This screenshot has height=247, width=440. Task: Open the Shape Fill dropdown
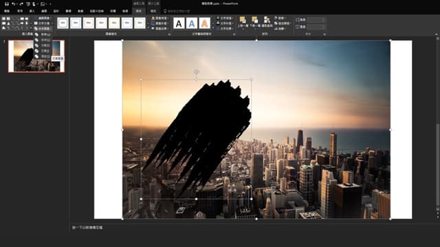click(x=160, y=19)
